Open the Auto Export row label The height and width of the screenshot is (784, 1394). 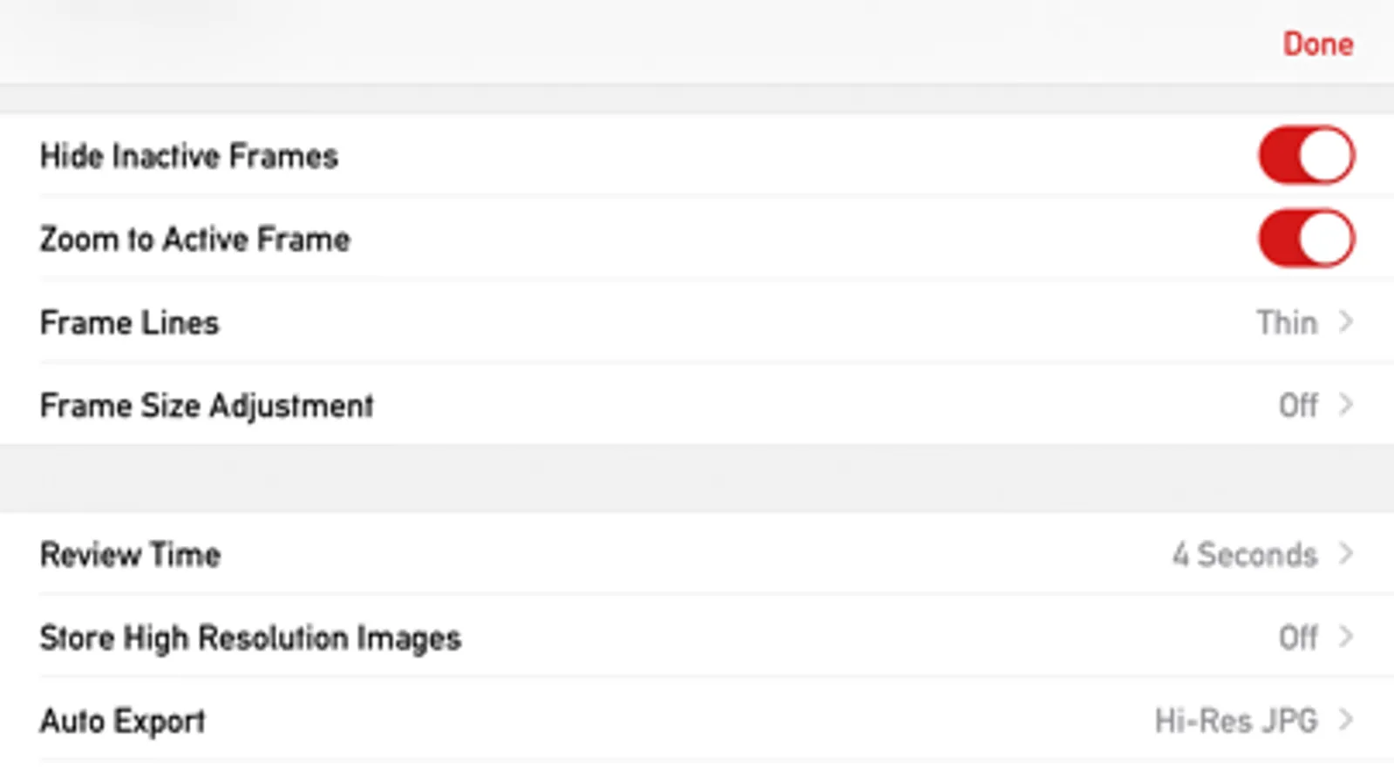(x=123, y=721)
